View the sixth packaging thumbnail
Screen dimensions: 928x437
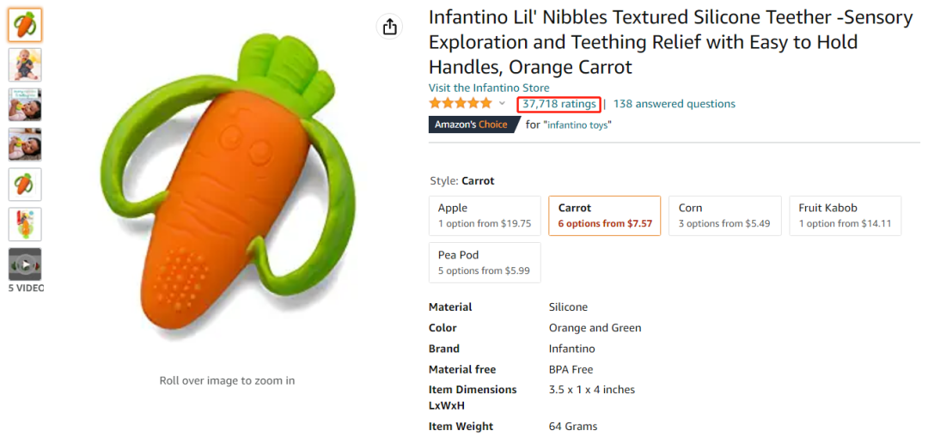point(25,224)
